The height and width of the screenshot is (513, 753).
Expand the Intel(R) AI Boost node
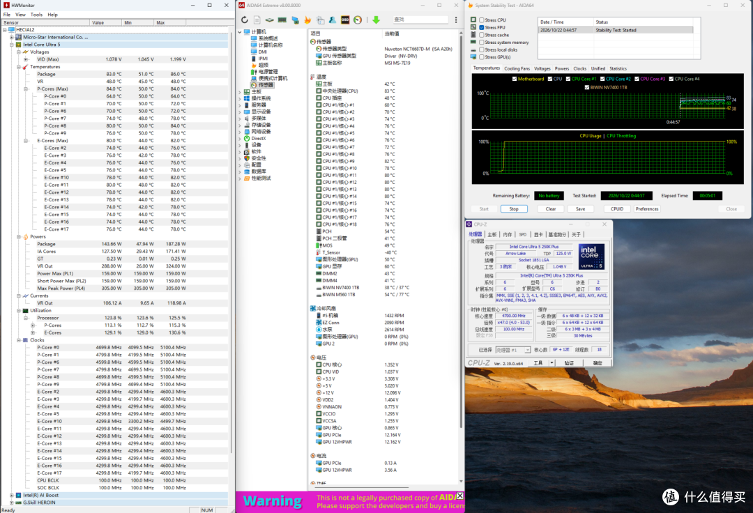click(x=12, y=496)
